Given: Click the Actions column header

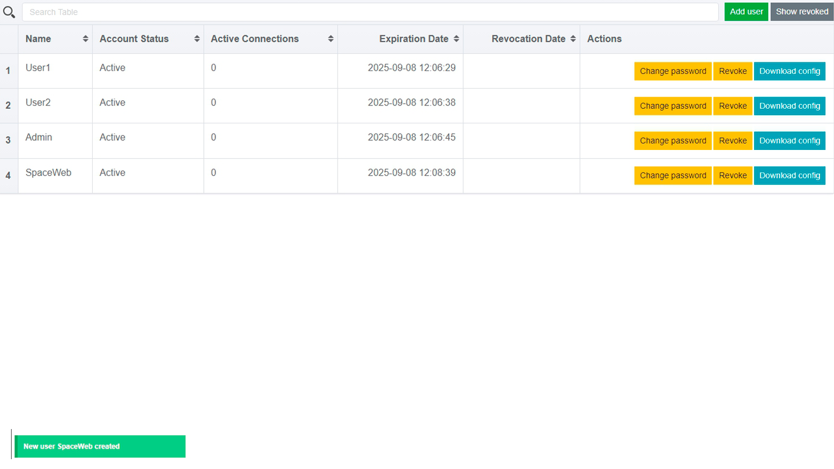Looking at the screenshot, I should click(604, 39).
